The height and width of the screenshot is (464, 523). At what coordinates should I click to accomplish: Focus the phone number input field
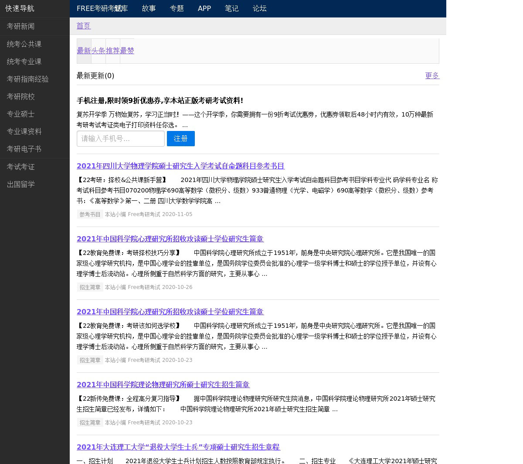point(121,138)
